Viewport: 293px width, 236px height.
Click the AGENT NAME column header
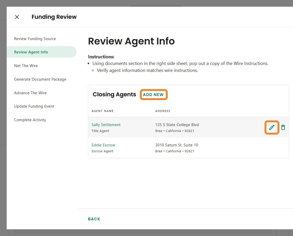tap(103, 111)
